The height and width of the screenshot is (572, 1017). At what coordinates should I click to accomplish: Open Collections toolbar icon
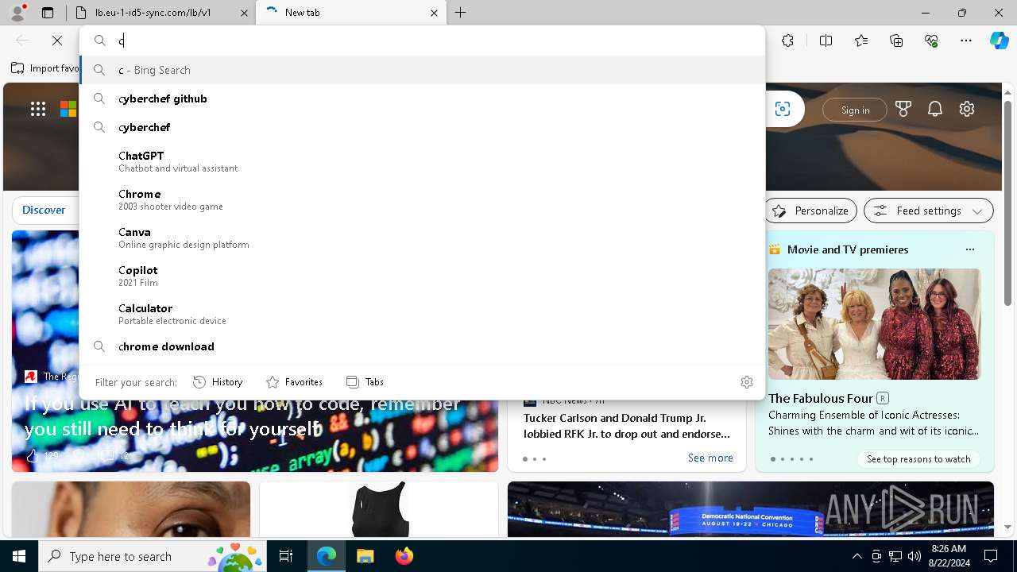[x=896, y=41]
